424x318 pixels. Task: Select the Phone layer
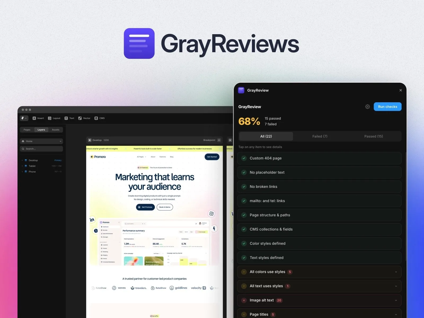pyautogui.click(x=32, y=172)
